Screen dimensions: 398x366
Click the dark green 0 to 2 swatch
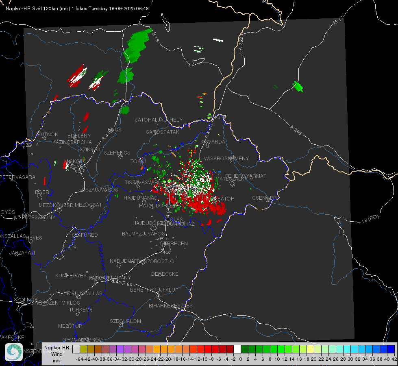[244, 349]
